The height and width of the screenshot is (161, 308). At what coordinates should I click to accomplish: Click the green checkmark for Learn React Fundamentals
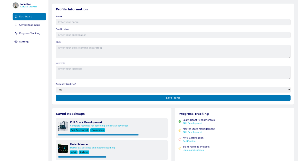[180, 121]
